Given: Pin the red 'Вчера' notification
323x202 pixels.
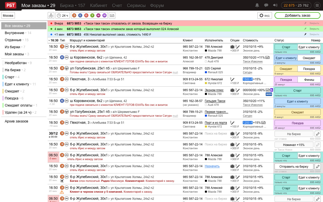Looking at the screenshot, I should (x=305, y=23).
